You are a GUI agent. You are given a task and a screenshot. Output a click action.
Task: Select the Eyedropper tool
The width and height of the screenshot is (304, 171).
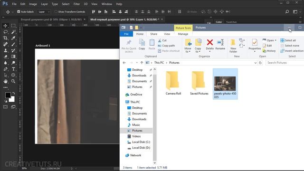[x=13, y=38]
